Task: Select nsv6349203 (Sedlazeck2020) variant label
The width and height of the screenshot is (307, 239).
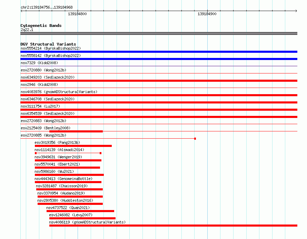Action: [48, 77]
